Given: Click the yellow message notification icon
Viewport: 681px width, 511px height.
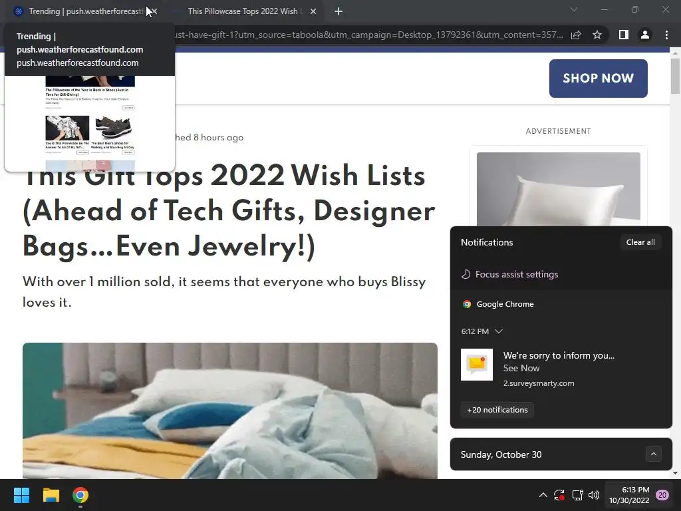Looking at the screenshot, I should tap(476, 365).
